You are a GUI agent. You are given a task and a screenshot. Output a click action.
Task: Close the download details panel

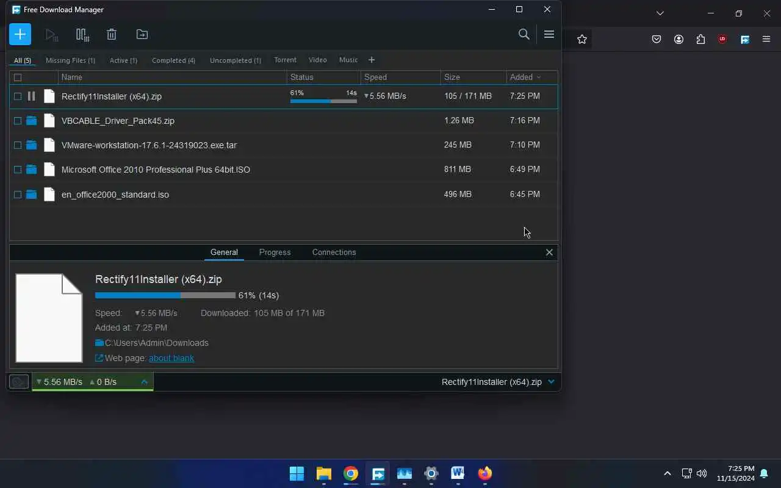click(549, 252)
